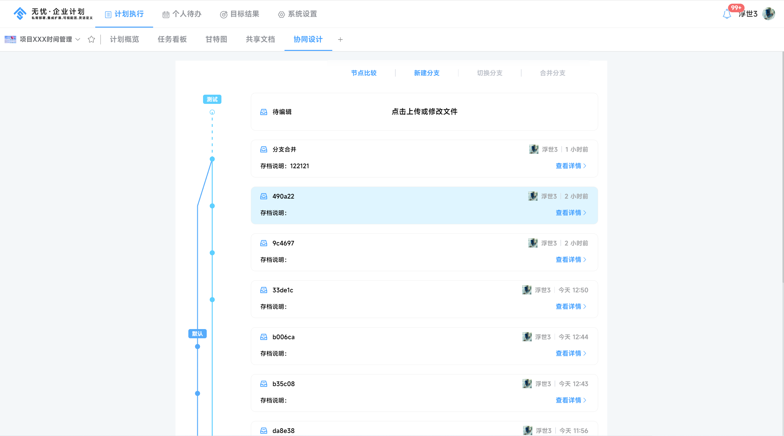Star the project as favorite
This screenshot has height=436, width=784.
[91, 39]
